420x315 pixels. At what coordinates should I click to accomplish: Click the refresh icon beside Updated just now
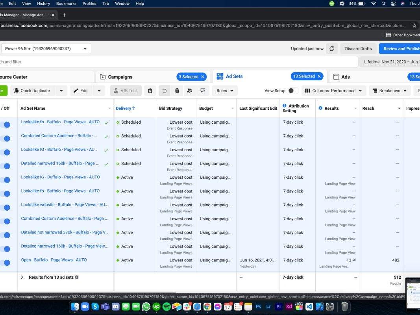click(x=332, y=49)
